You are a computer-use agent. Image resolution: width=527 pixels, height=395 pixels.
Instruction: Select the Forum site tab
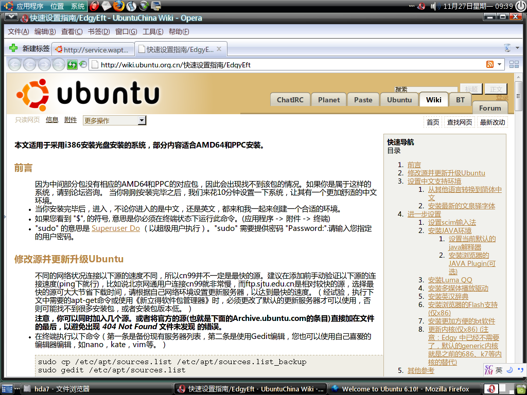[x=490, y=108]
